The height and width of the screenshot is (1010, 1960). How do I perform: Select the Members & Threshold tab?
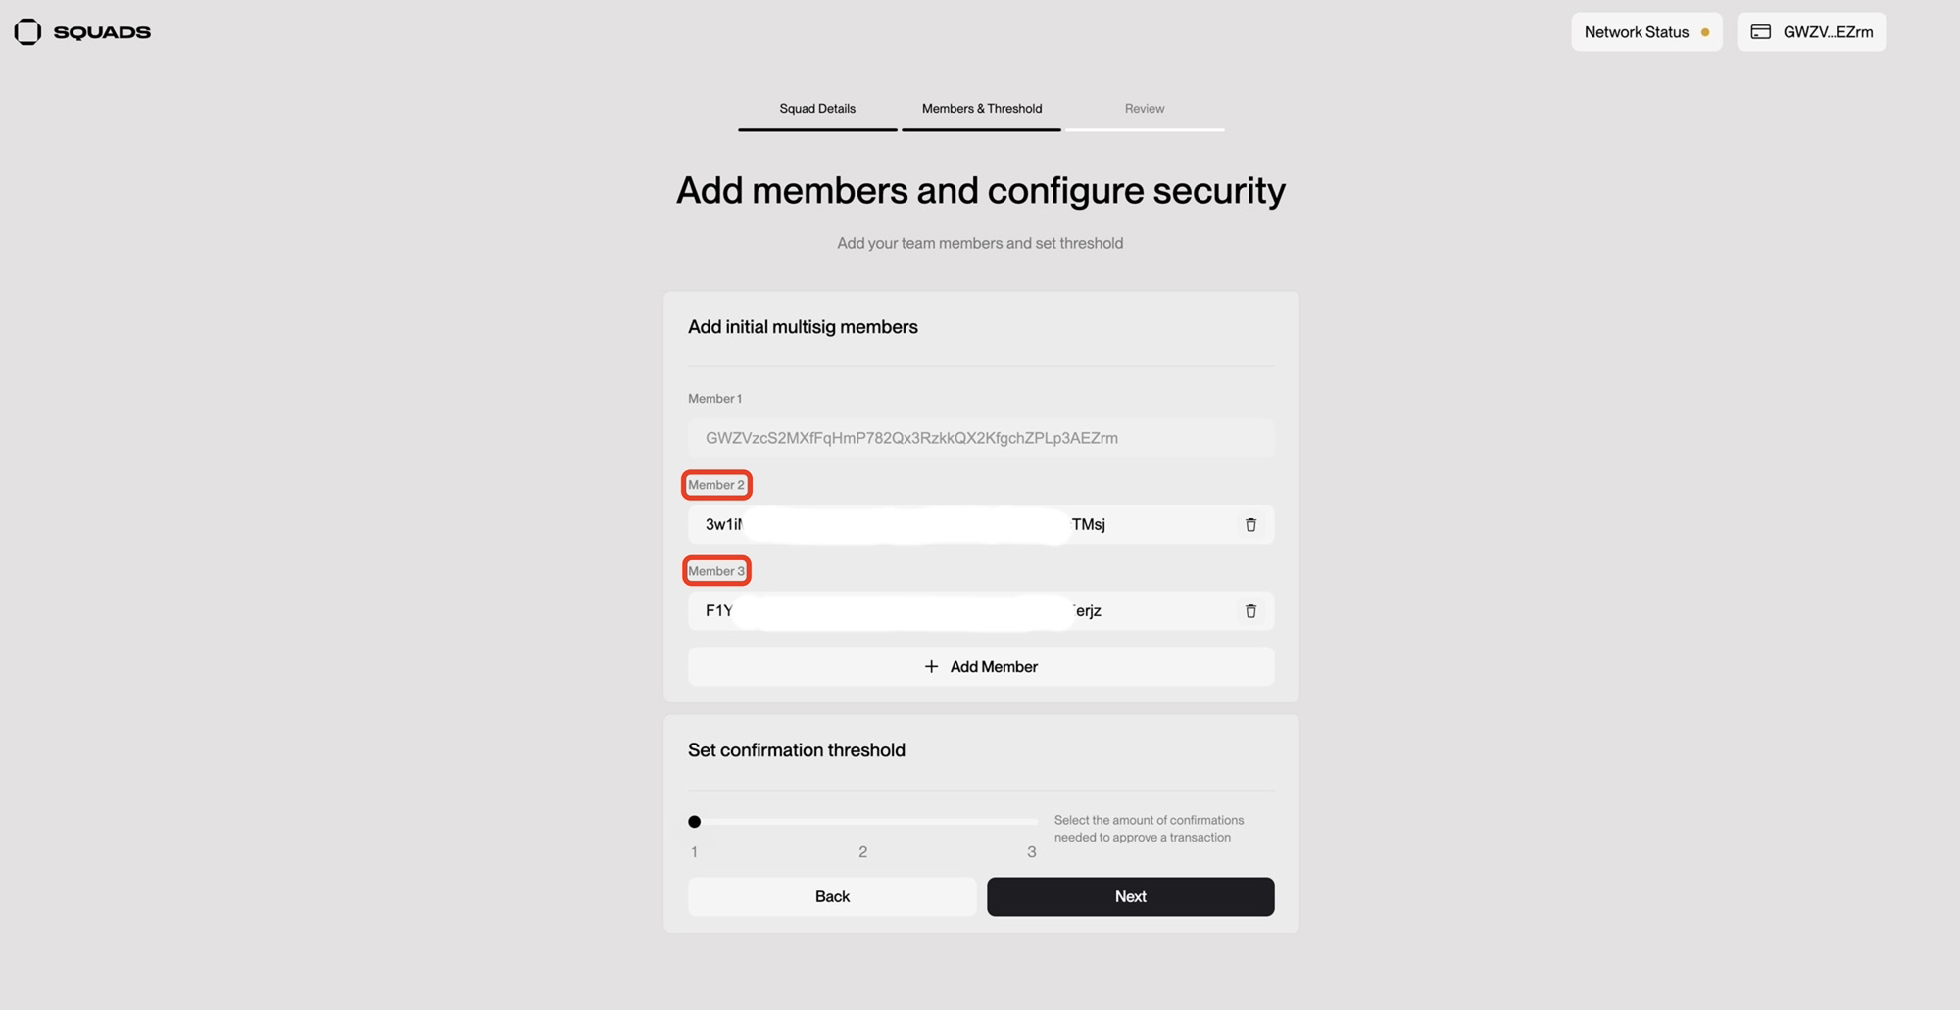point(981,109)
